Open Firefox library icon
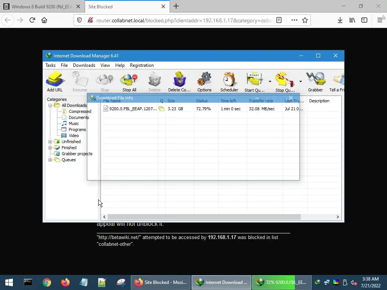Image resolution: width=387 pixels, height=290 pixels. 352,20
